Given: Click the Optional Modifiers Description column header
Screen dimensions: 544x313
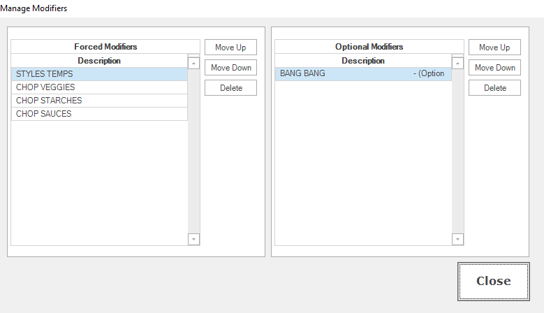Looking at the screenshot, I should point(363,61).
